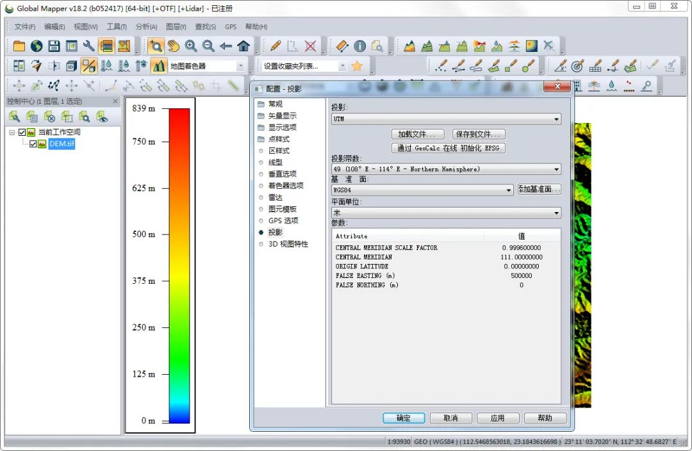692x451 pixels.
Task: Click the 3D view cube icon
Action: (x=71, y=66)
